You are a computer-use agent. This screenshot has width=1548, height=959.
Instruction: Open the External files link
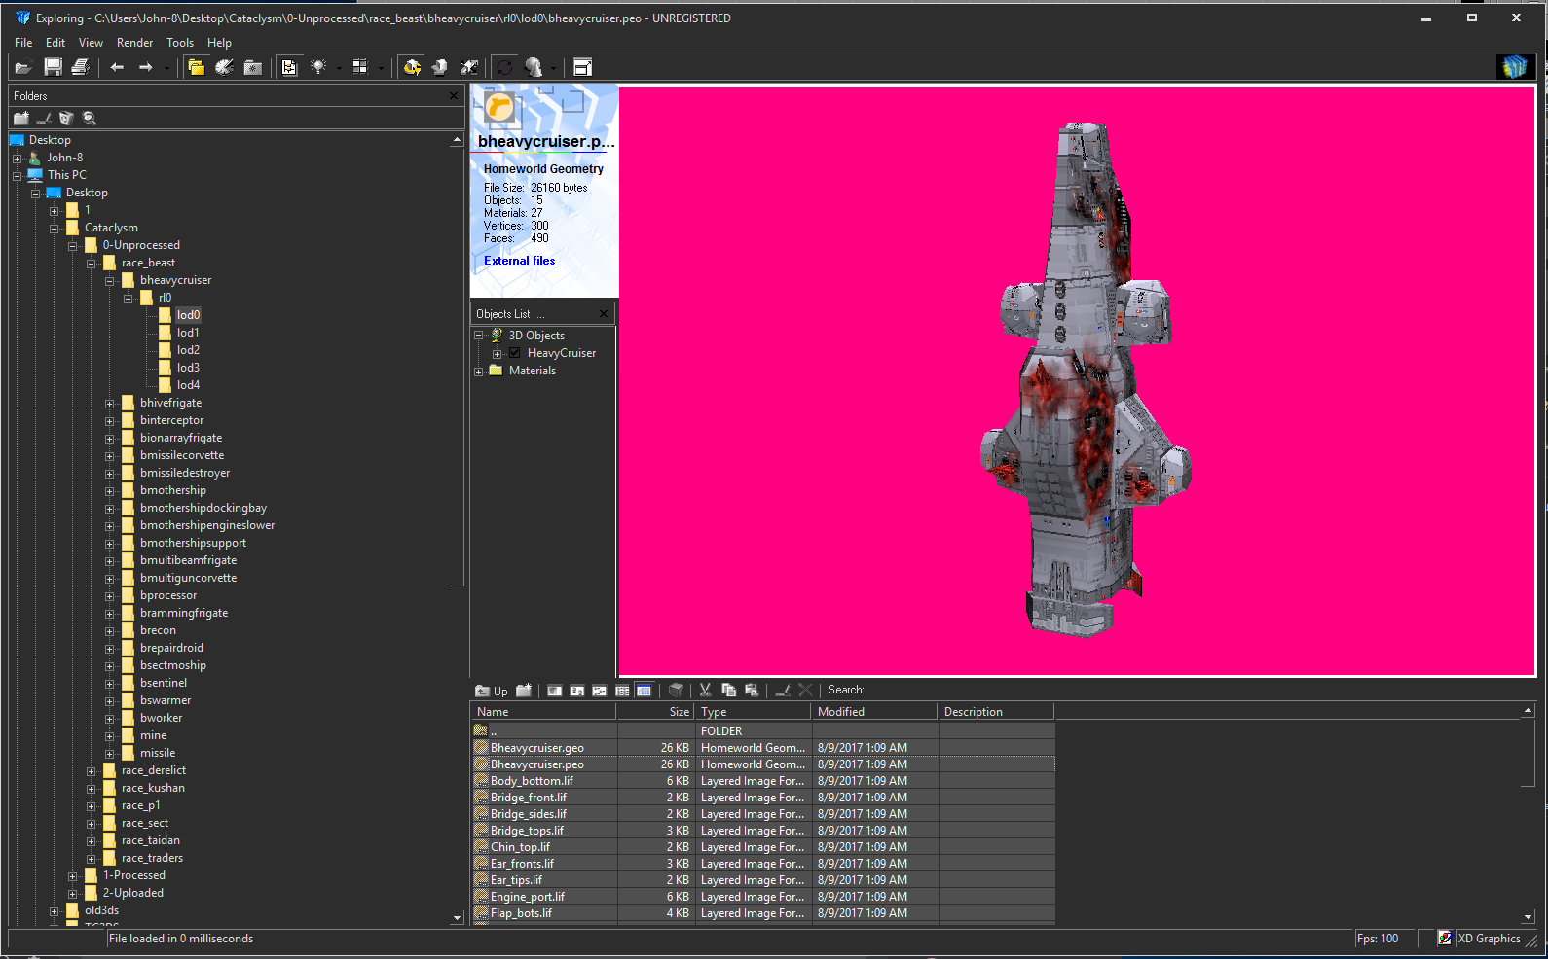click(519, 261)
